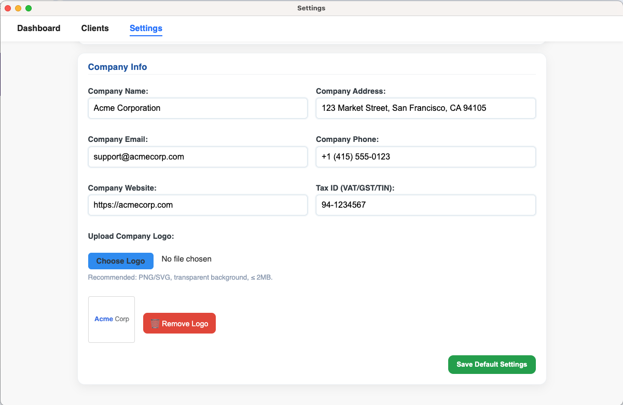This screenshot has width=623, height=405.
Task: Click the Company Website URL field
Action: (198, 205)
